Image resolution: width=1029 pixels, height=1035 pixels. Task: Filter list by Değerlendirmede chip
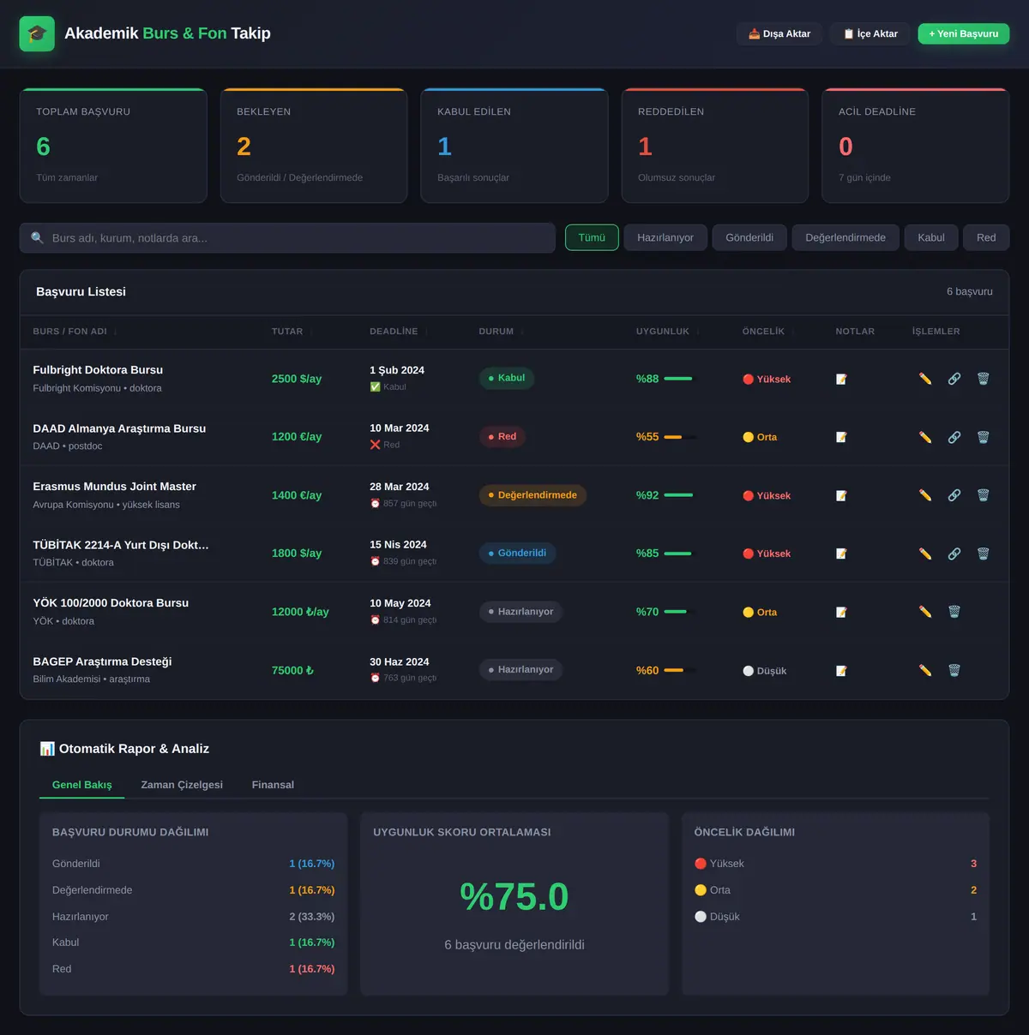(x=845, y=237)
